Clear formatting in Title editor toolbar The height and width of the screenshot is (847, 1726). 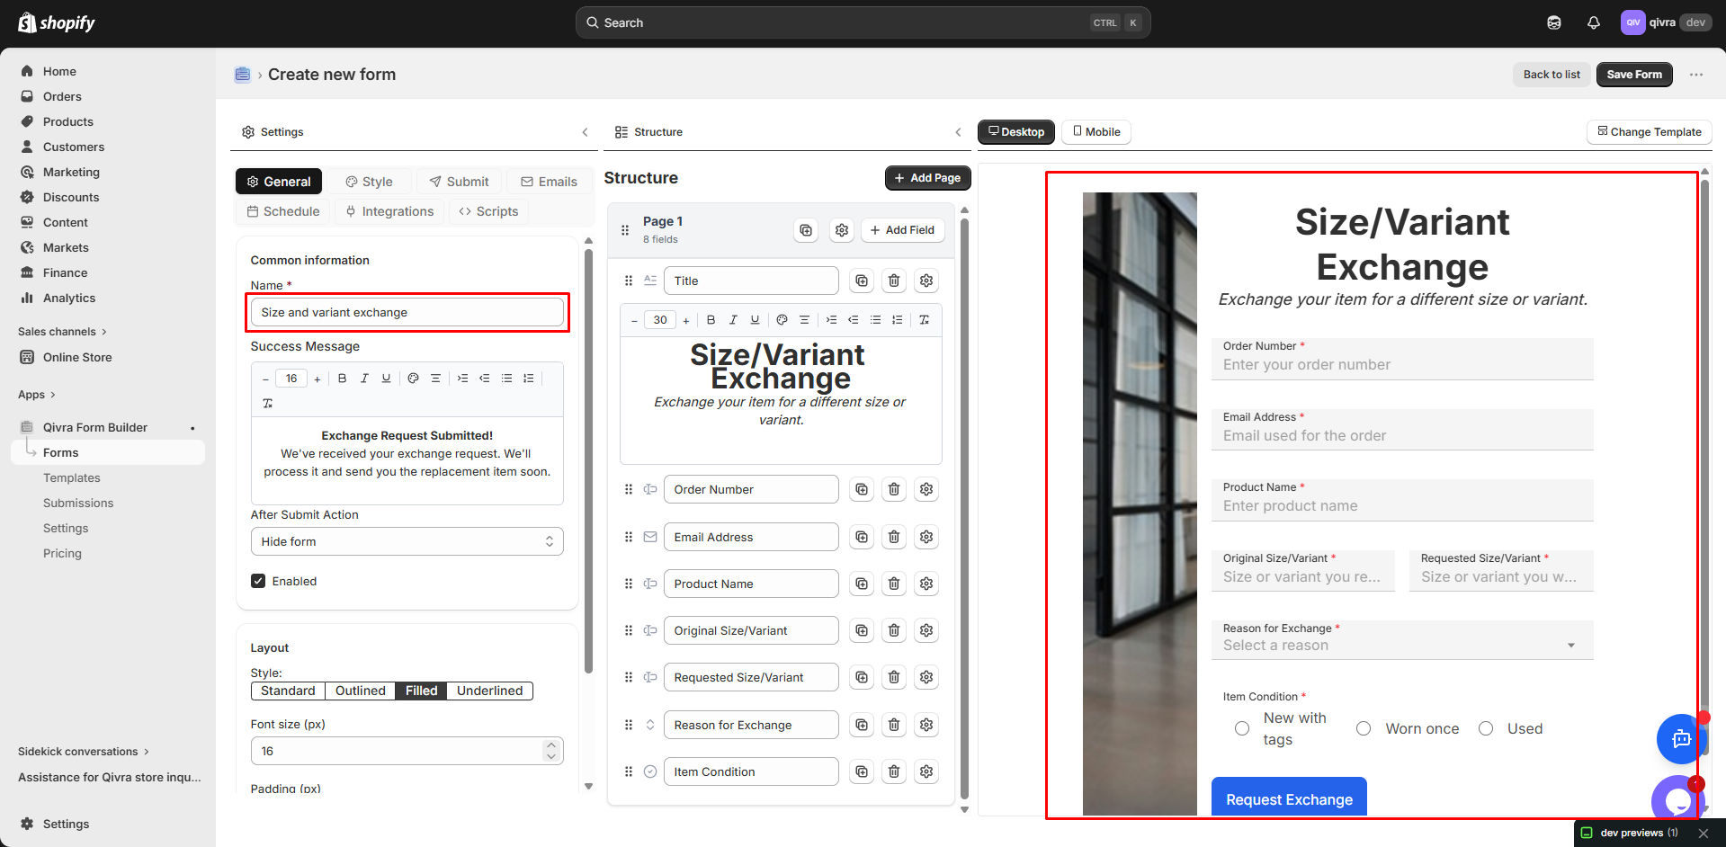(924, 319)
